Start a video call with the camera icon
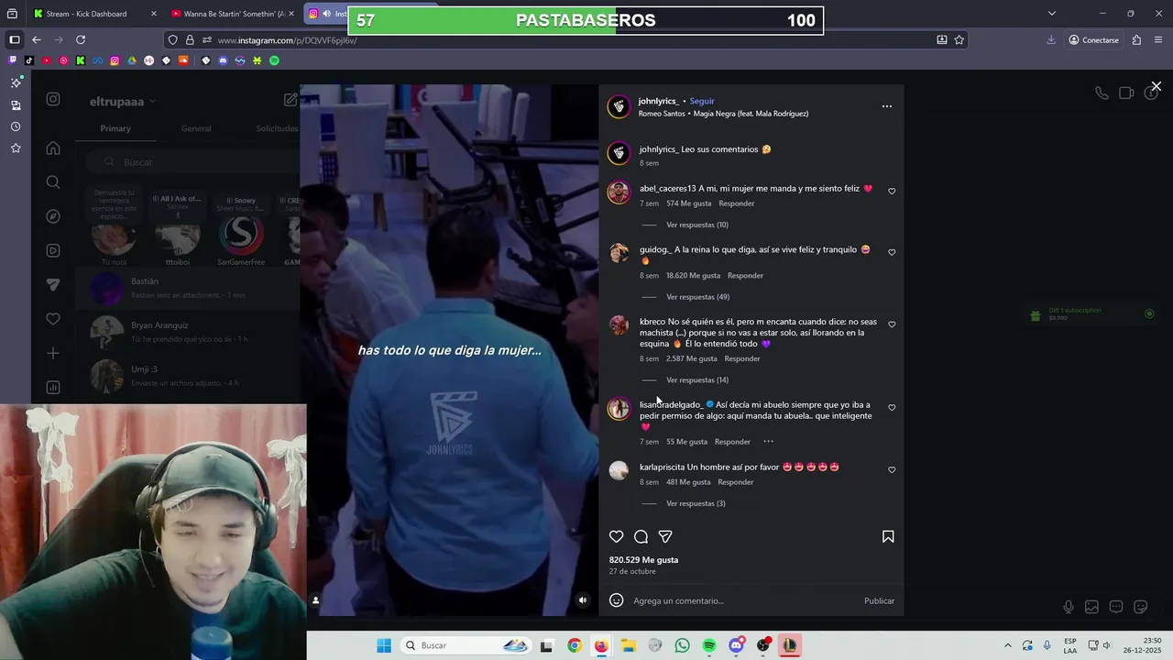The width and height of the screenshot is (1173, 660). (x=1126, y=93)
